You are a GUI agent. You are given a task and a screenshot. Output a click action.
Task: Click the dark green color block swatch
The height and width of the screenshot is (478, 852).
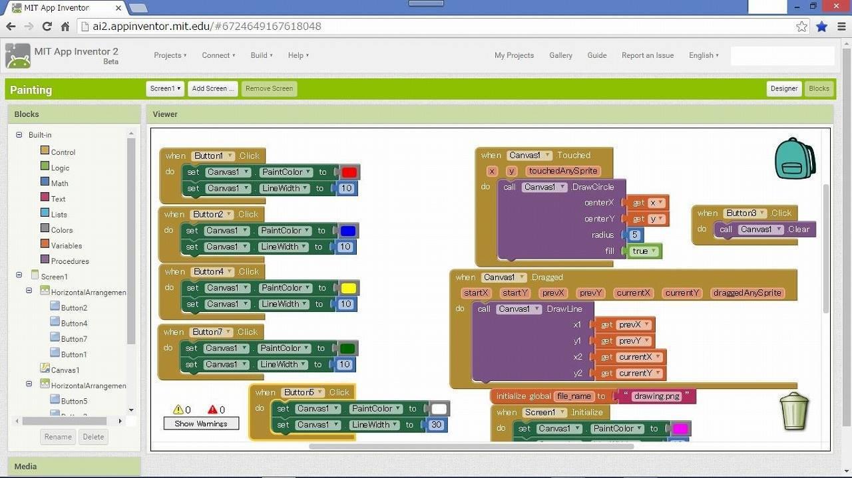347,348
